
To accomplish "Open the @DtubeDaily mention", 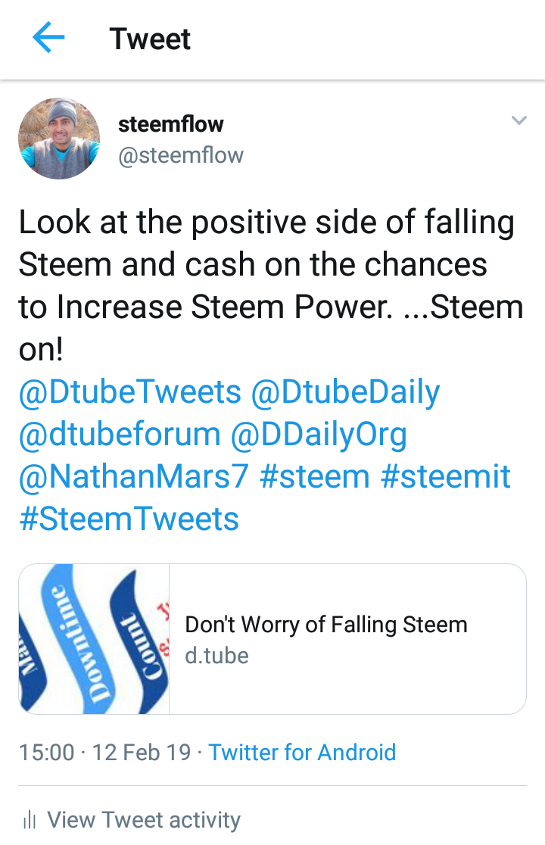I will click(x=345, y=392).
